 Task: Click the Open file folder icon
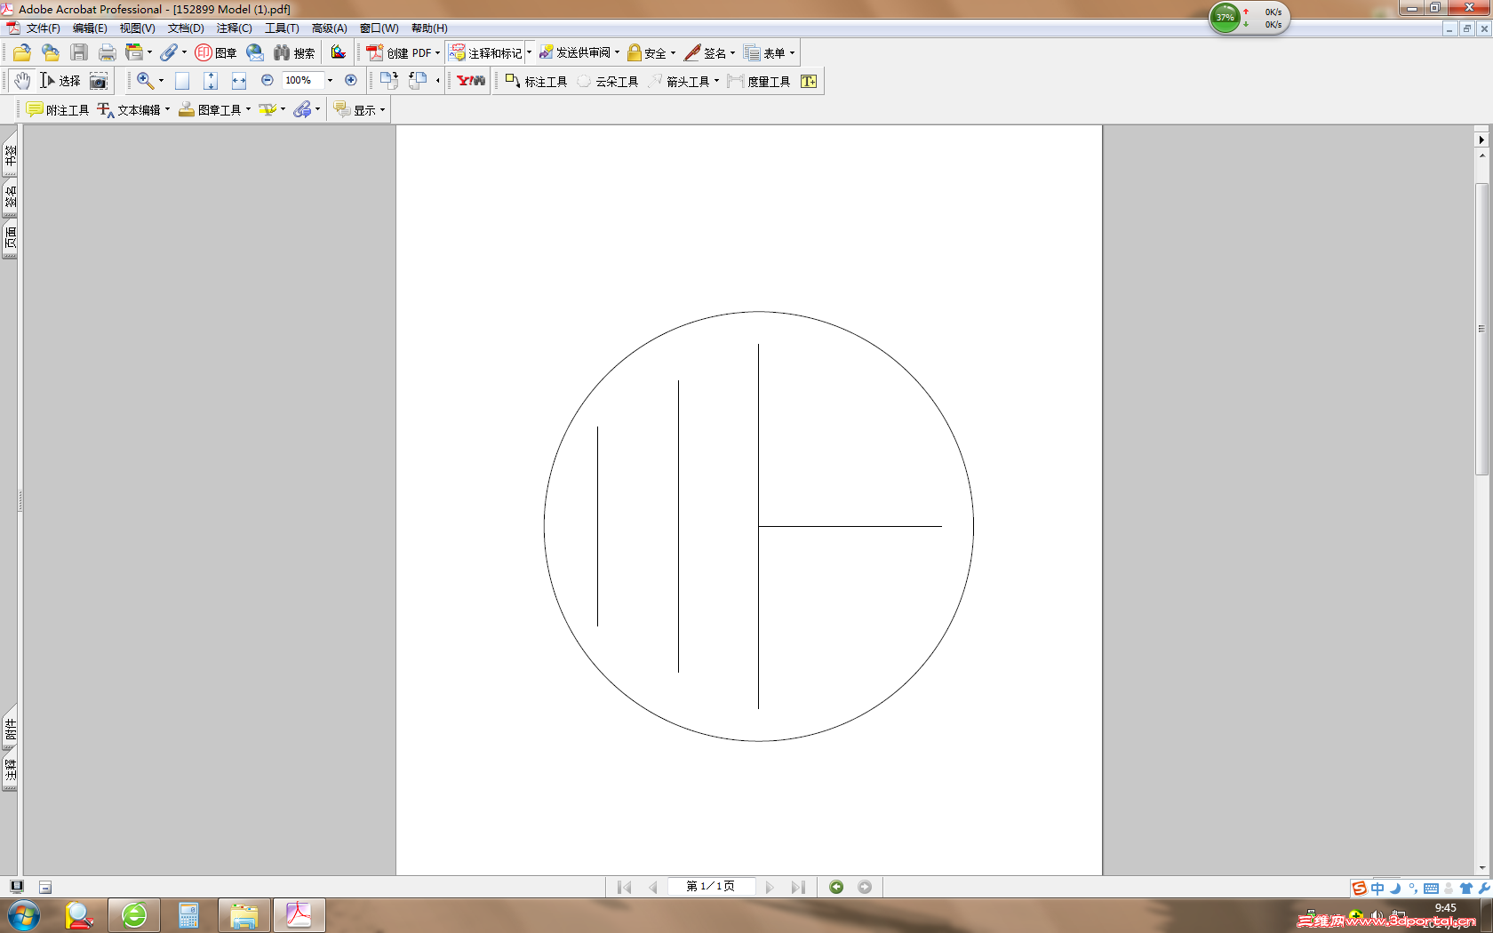coord(22,52)
